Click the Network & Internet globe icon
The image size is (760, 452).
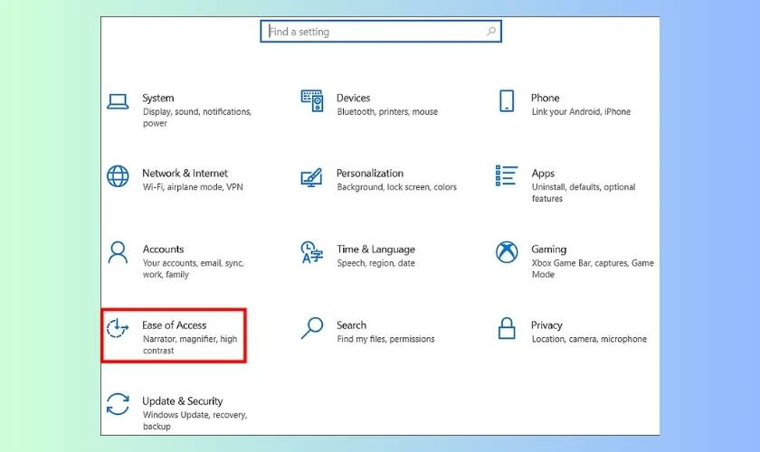point(118,176)
